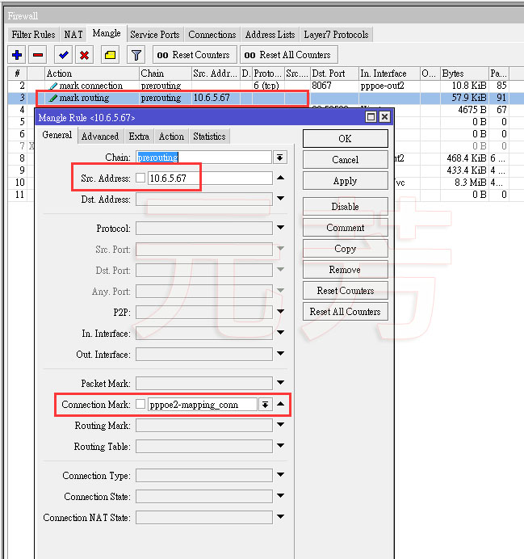Screen dimensions: 524x559
Task: Collapse the Connection Mark field
Action: [x=281, y=404]
